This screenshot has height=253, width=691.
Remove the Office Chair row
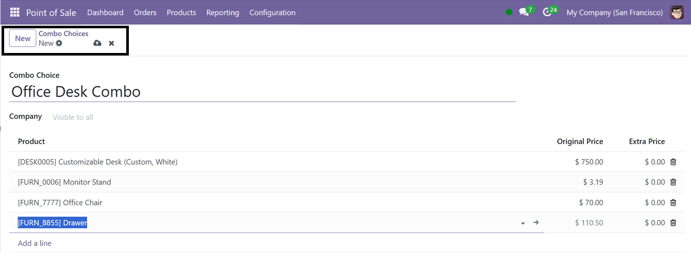(673, 203)
